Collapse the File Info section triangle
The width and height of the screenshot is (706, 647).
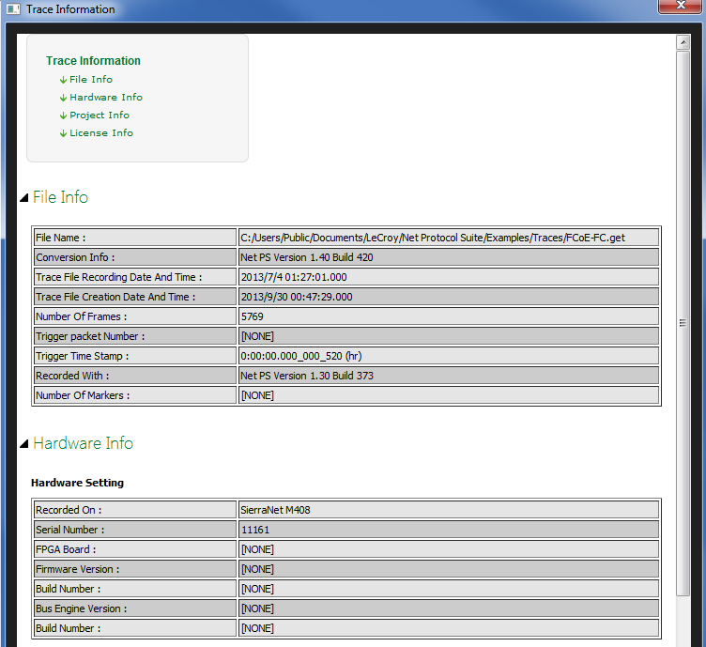(x=24, y=197)
